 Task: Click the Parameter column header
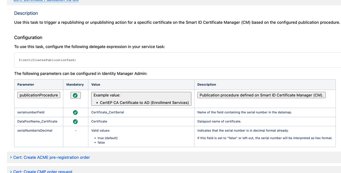point(26,85)
